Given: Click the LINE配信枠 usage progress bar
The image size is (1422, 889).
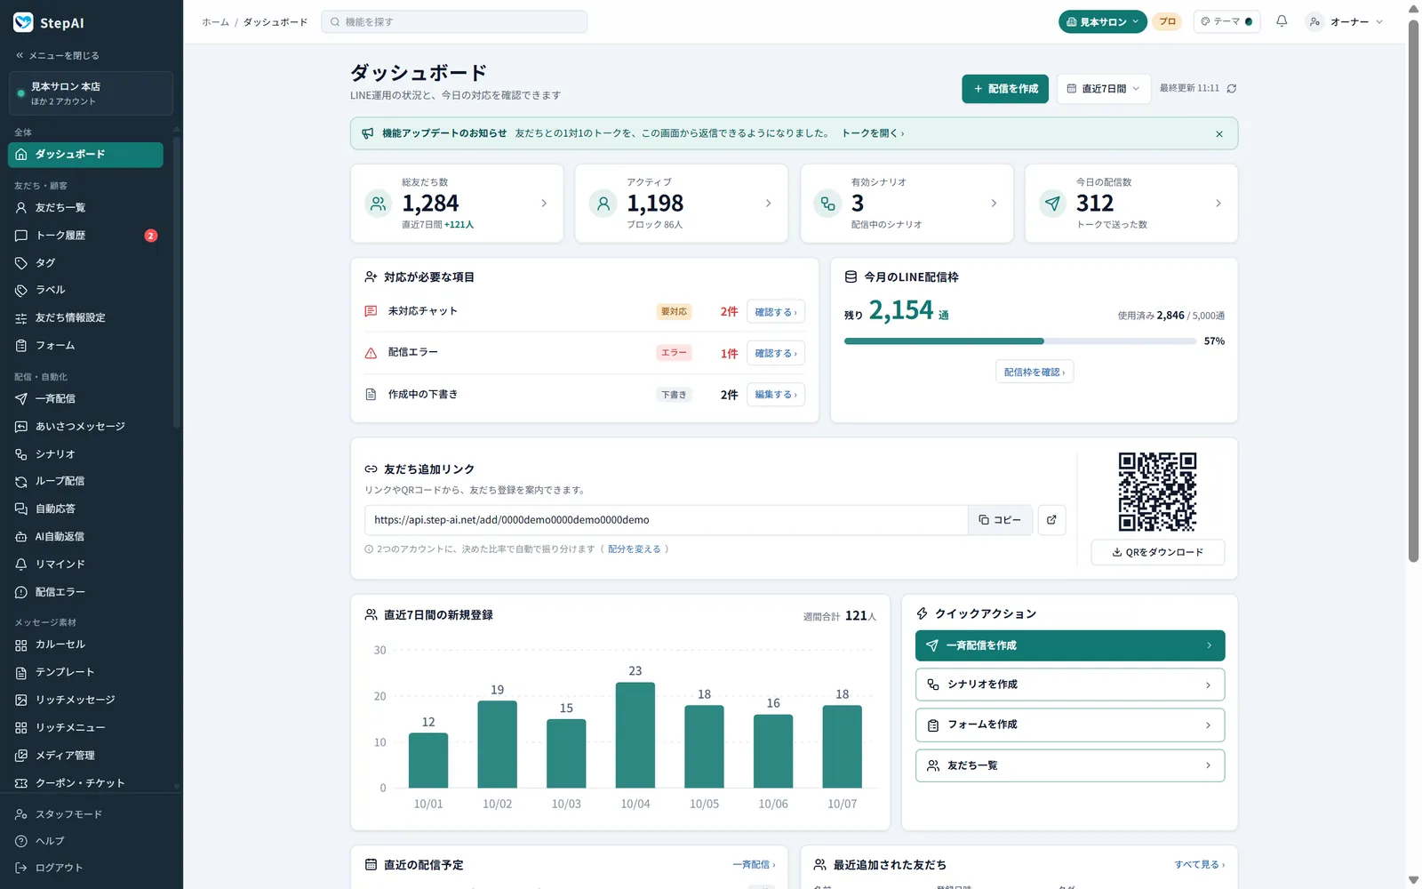Looking at the screenshot, I should tap(1020, 341).
